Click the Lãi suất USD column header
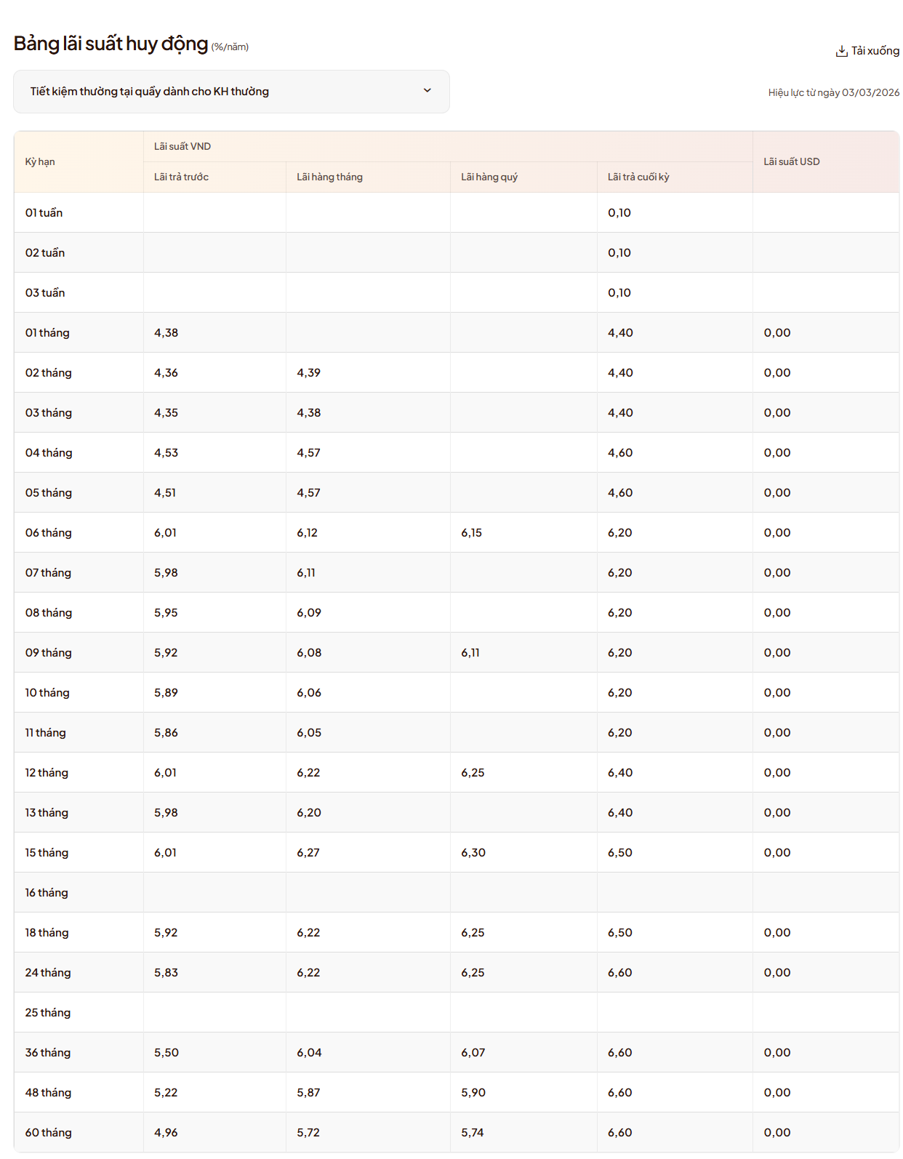 click(791, 161)
